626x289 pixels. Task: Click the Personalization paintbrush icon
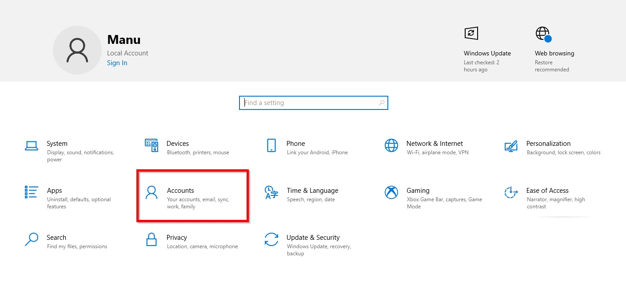511,145
